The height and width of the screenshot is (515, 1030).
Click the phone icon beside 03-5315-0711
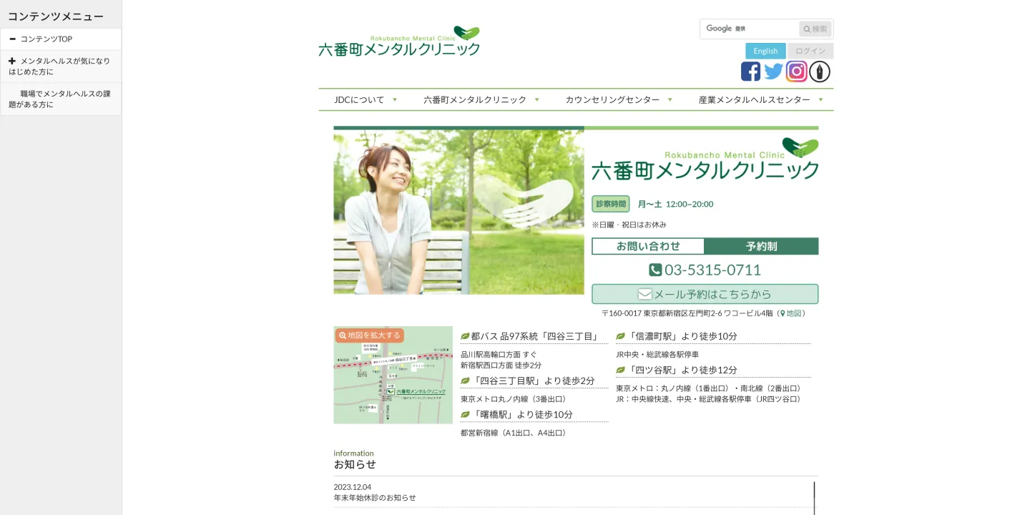point(655,270)
